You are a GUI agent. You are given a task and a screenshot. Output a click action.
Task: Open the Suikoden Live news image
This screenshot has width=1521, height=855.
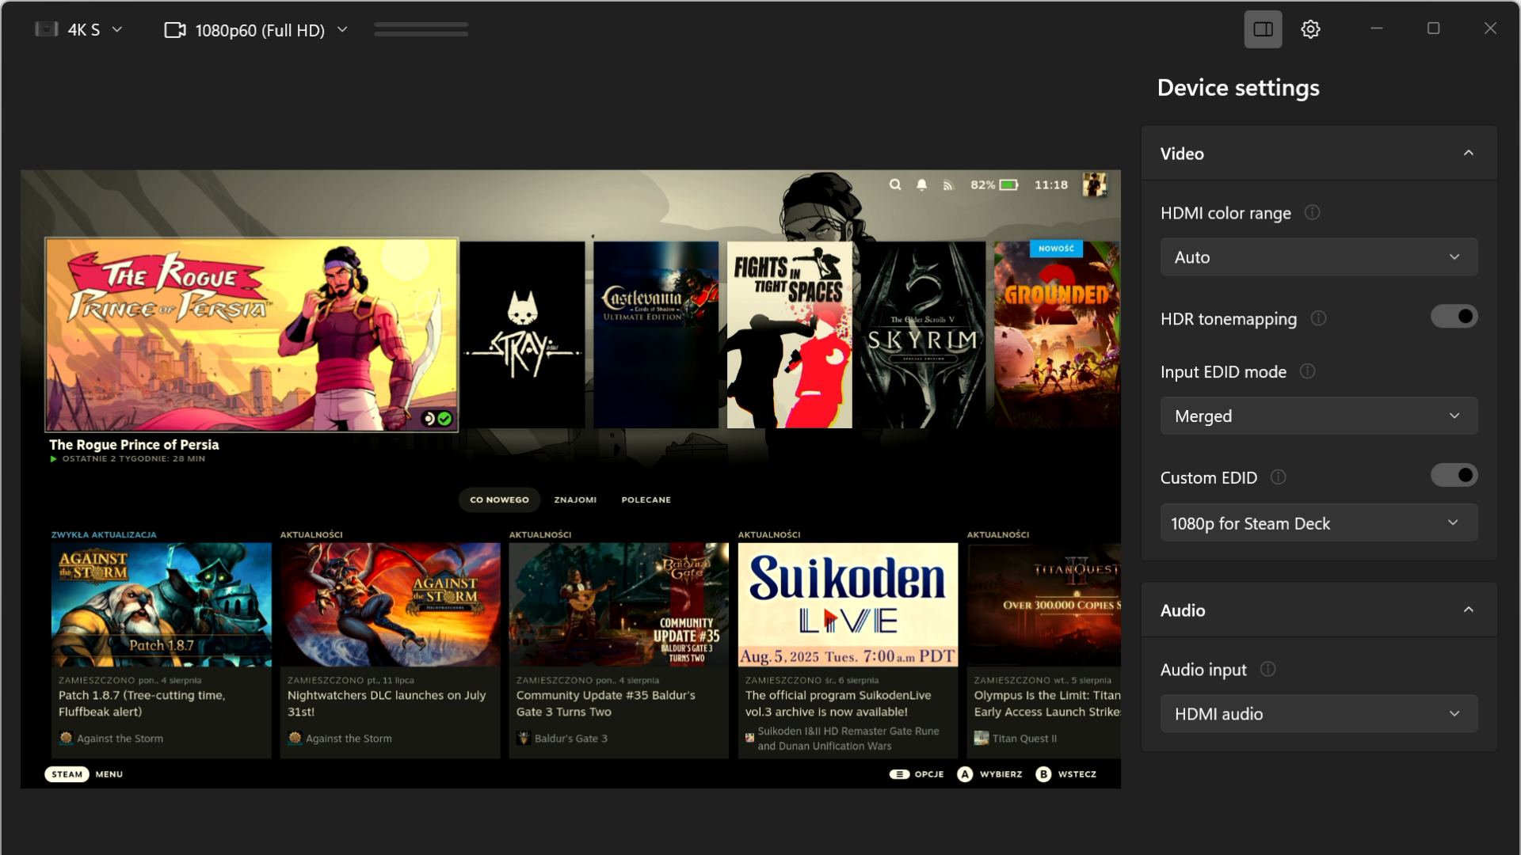point(848,604)
